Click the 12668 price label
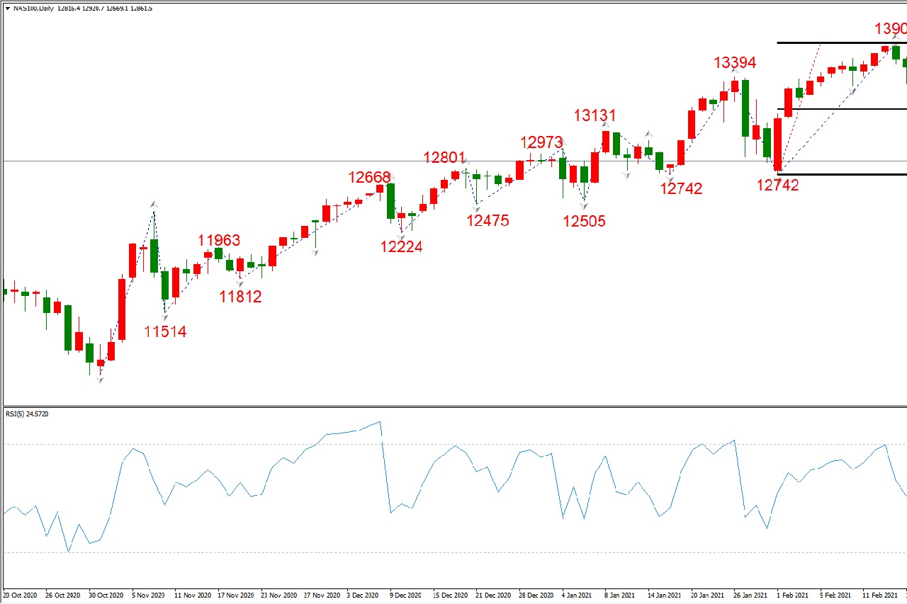This screenshot has height=604, width=907. (369, 177)
